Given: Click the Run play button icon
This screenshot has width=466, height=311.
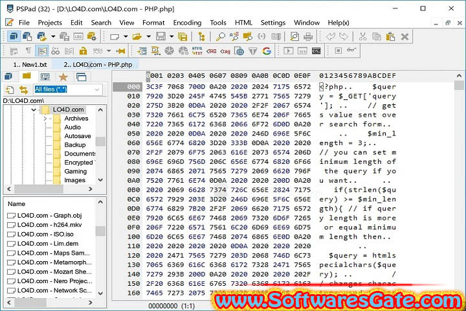Looking at the screenshot, I should [288, 51].
